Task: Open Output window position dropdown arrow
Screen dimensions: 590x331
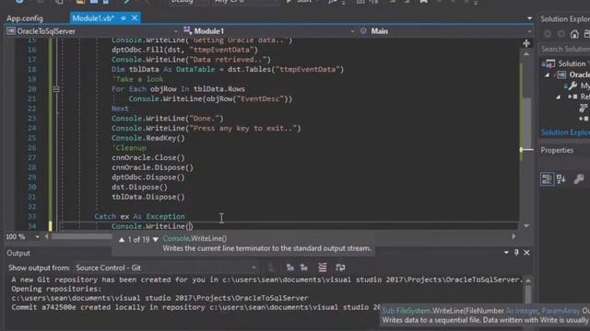Action: tap(506, 253)
